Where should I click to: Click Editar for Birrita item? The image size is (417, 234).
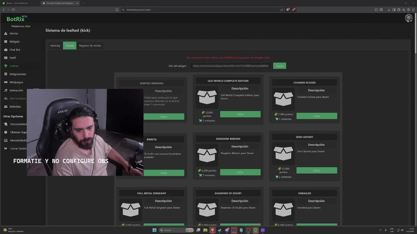click(164, 173)
